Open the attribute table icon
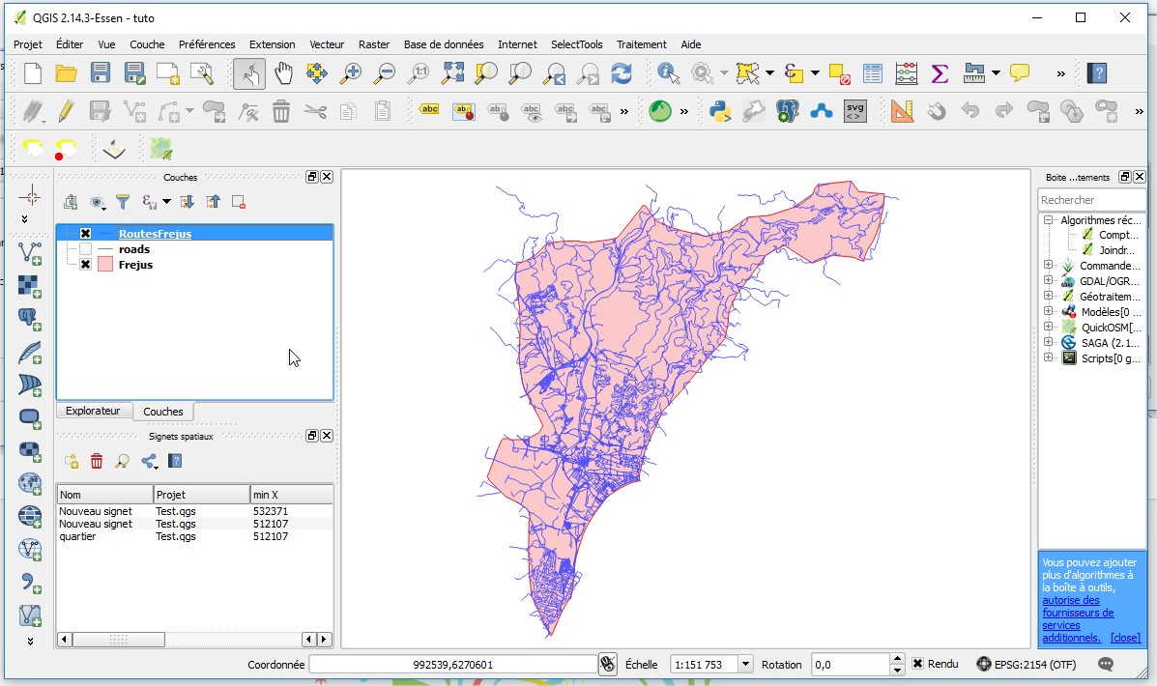 (x=873, y=73)
